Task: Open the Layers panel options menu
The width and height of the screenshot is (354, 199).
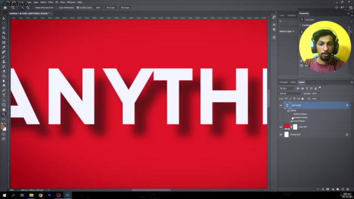Action: pos(352,82)
